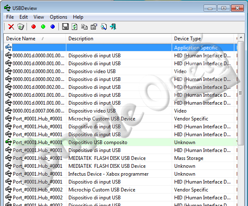The width and height of the screenshot is (248, 206).
Task: Select Infectus Device - Xabox programmer row
Action: coord(120,174)
